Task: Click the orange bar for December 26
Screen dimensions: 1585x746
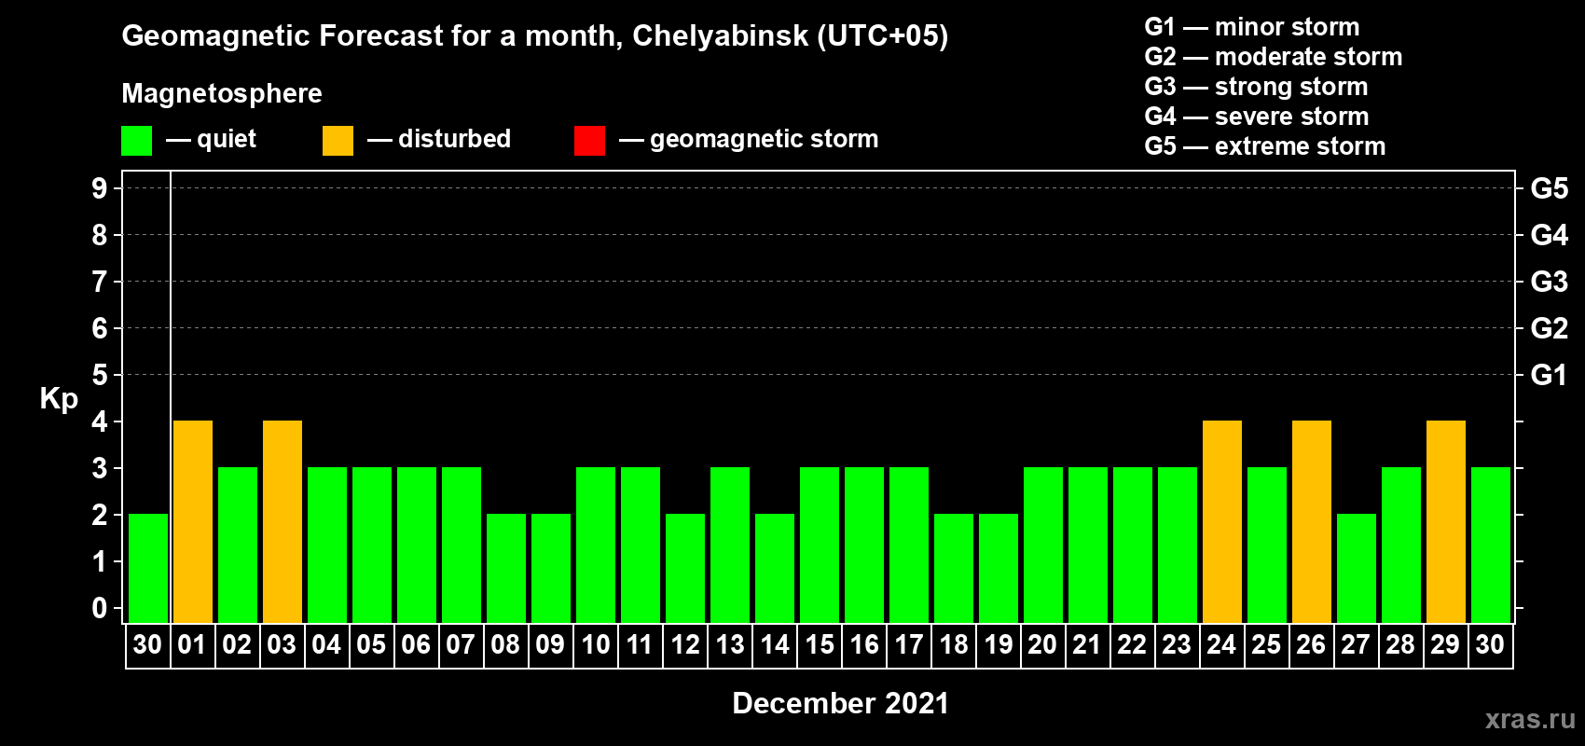Action: click(1312, 521)
